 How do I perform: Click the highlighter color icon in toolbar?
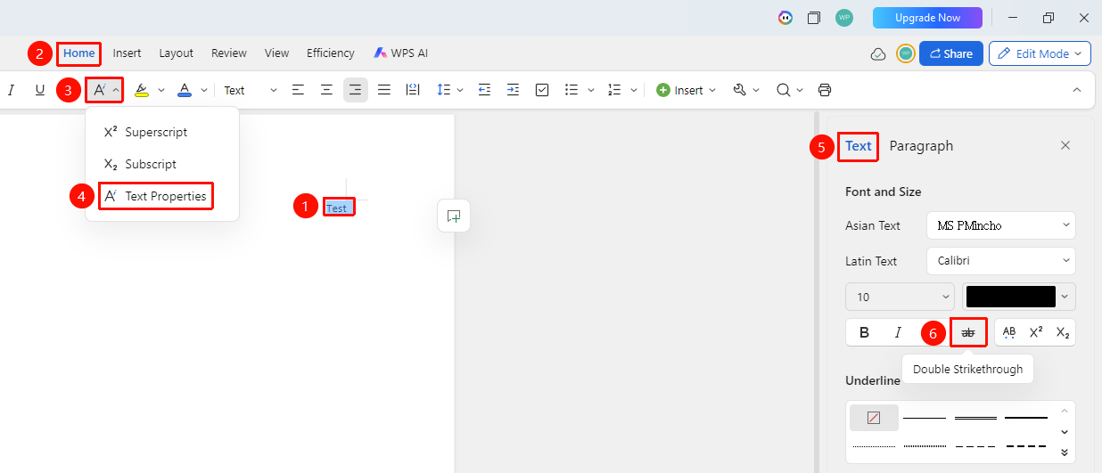coord(142,90)
